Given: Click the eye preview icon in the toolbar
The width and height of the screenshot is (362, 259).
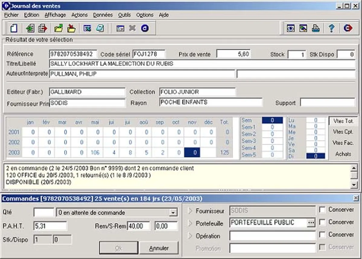Looking at the screenshot, I should pyautogui.click(x=291, y=28).
